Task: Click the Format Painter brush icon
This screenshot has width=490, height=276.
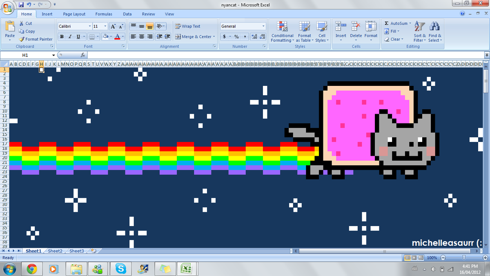Action: 22,39
